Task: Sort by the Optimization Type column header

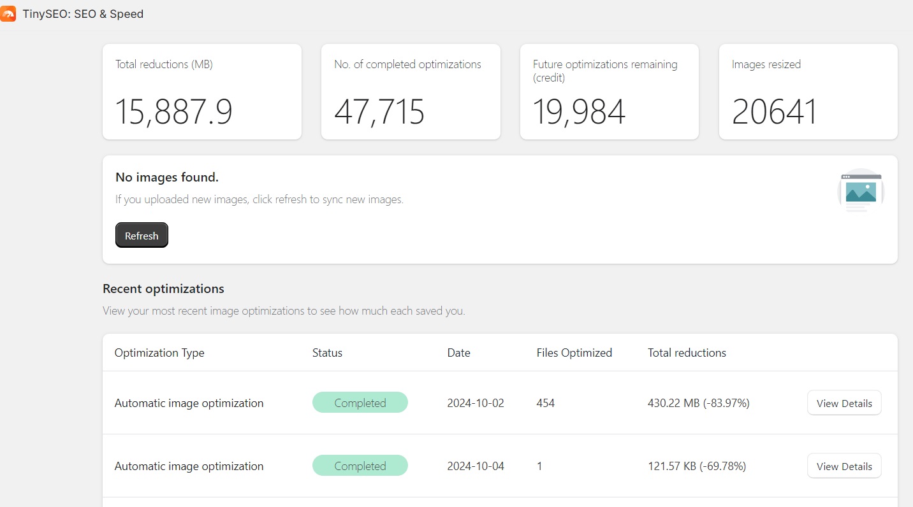Action: click(159, 352)
